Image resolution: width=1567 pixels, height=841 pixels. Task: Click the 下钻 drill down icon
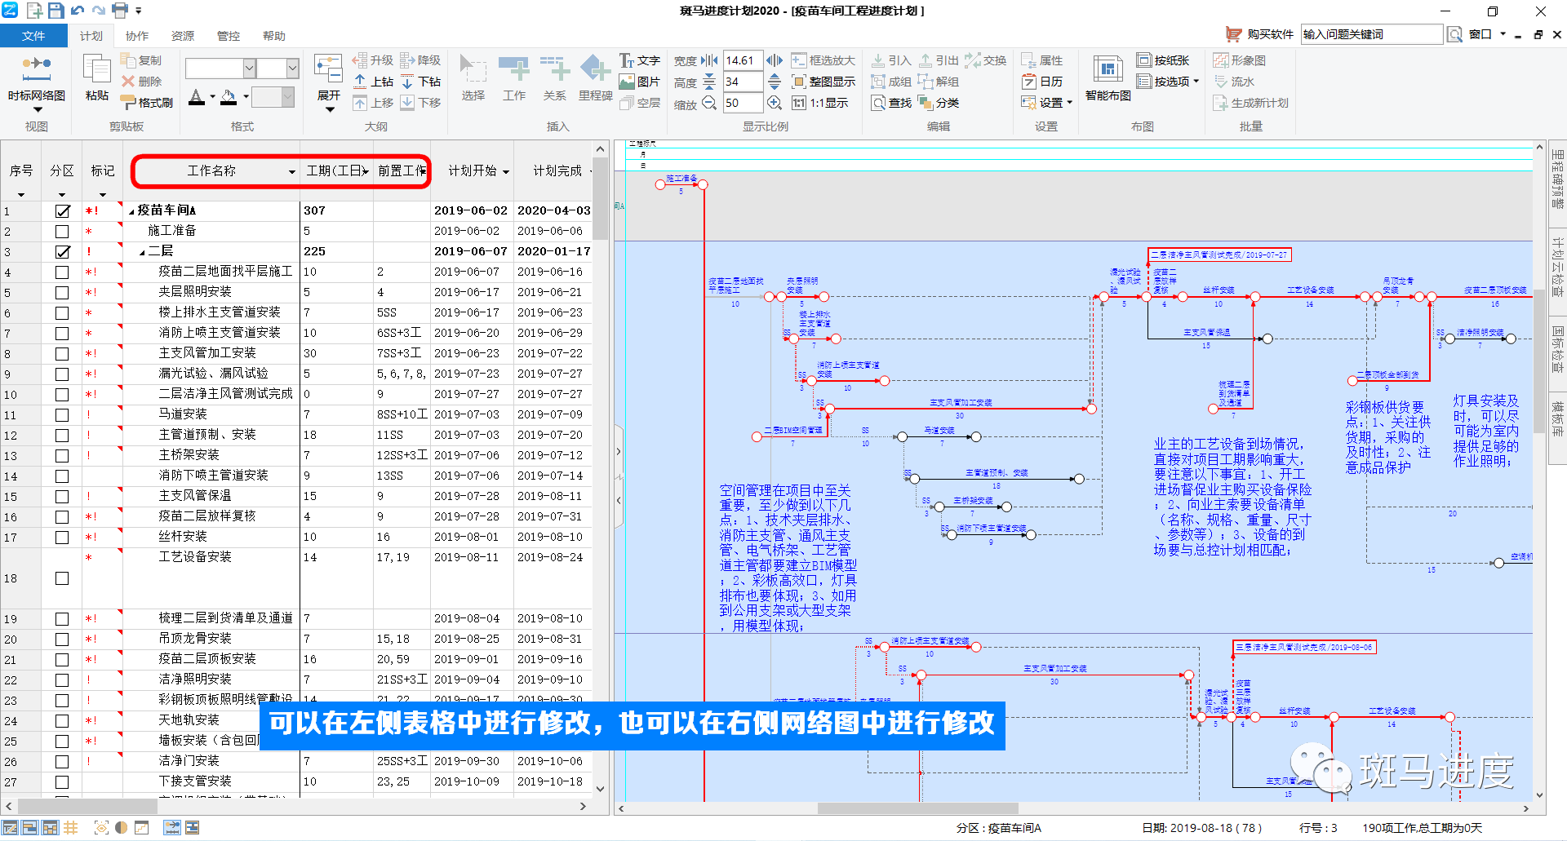(421, 82)
